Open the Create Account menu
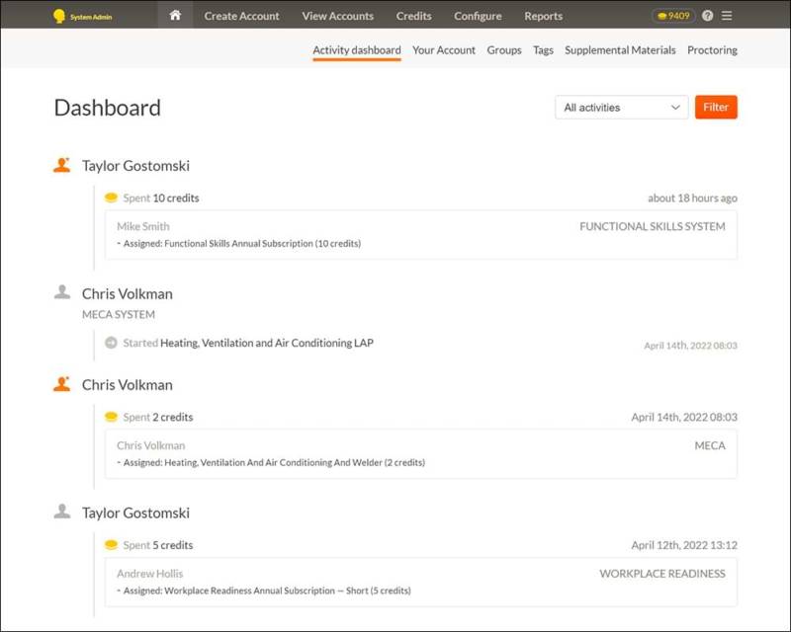This screenshot has width=791, height=632. point(241,16)
